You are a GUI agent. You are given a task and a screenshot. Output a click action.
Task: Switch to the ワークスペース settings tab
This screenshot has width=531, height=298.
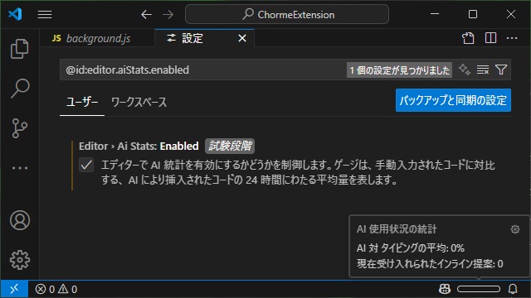click(139, 102)
